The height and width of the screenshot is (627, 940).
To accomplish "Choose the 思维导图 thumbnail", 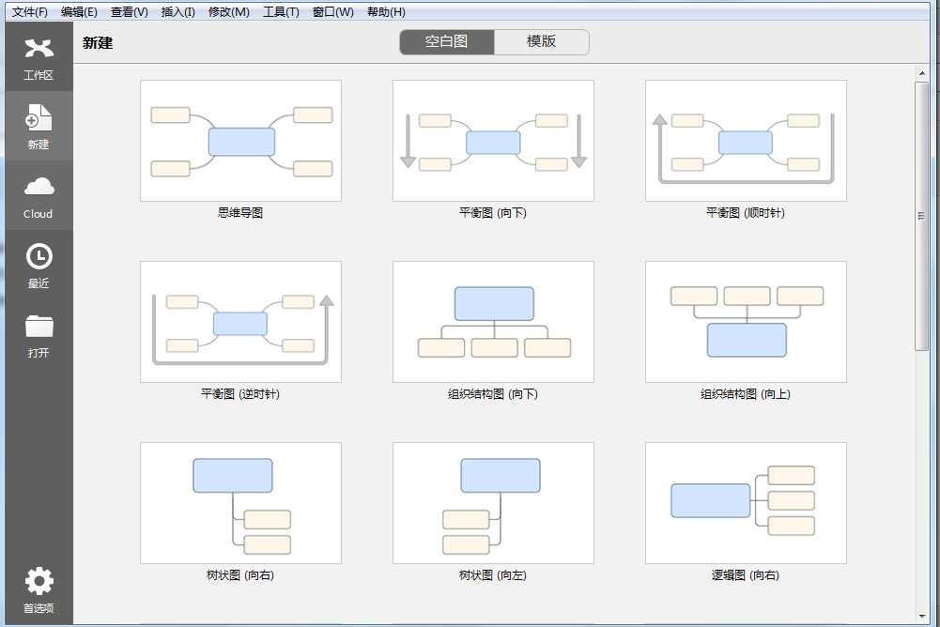I will click(x=241, y=141).
